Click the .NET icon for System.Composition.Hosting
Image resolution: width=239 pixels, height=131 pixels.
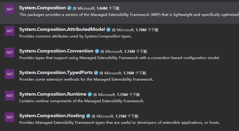coord(10,117)
